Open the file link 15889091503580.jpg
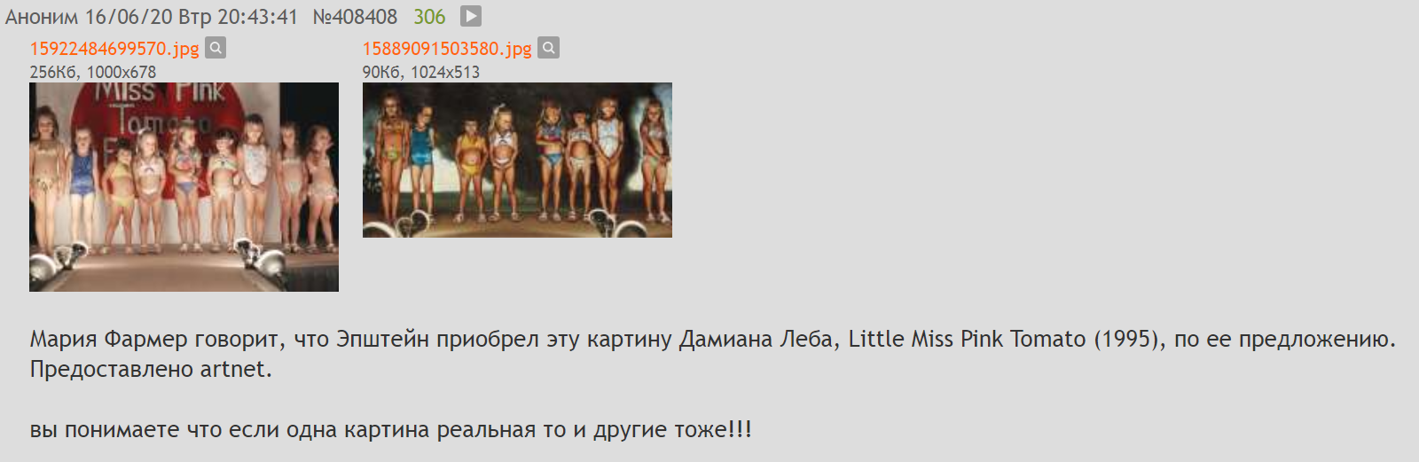This screenshot has width=1419, height=462. (447, 49)
